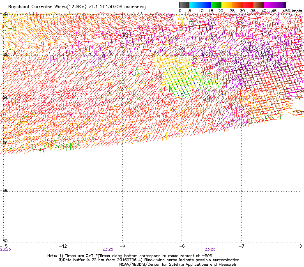Click the '10' legend scale label
This screenshot has width=304, height=267.
coord(201,11)
